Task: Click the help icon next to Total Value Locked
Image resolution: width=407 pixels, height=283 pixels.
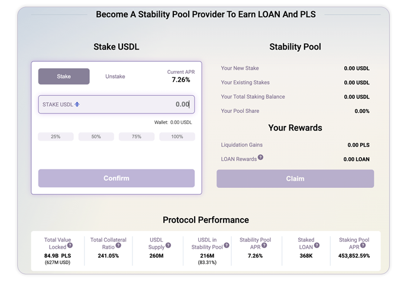Action: click(x=70, y=245)
